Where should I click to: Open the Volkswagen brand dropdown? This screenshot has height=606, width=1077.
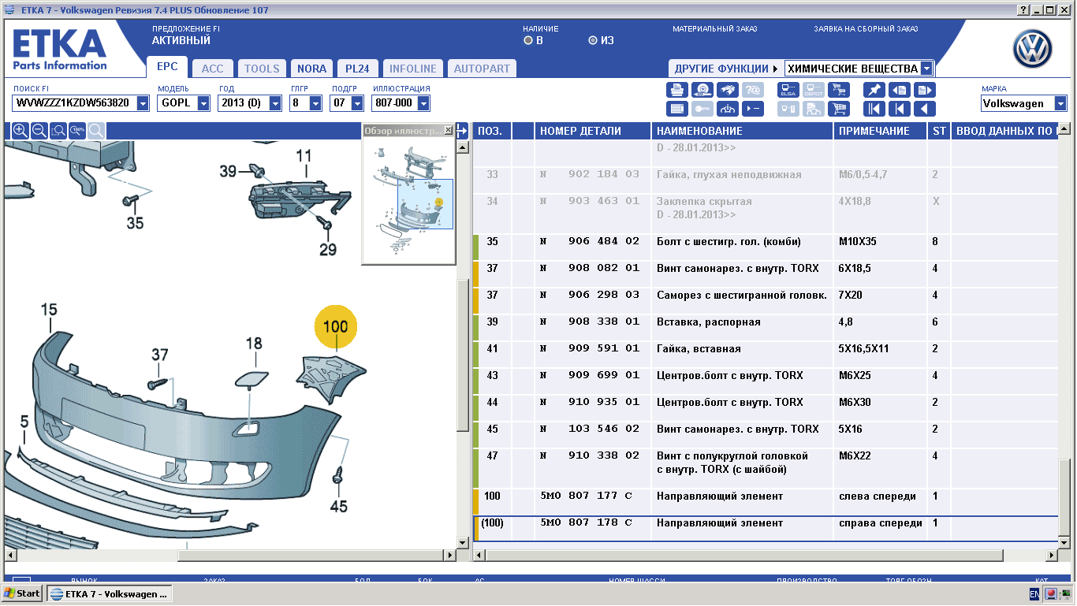[1060, 103]
